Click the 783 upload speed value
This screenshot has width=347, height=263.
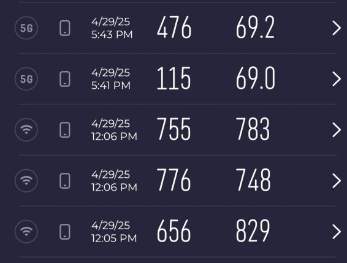[253, 129]
